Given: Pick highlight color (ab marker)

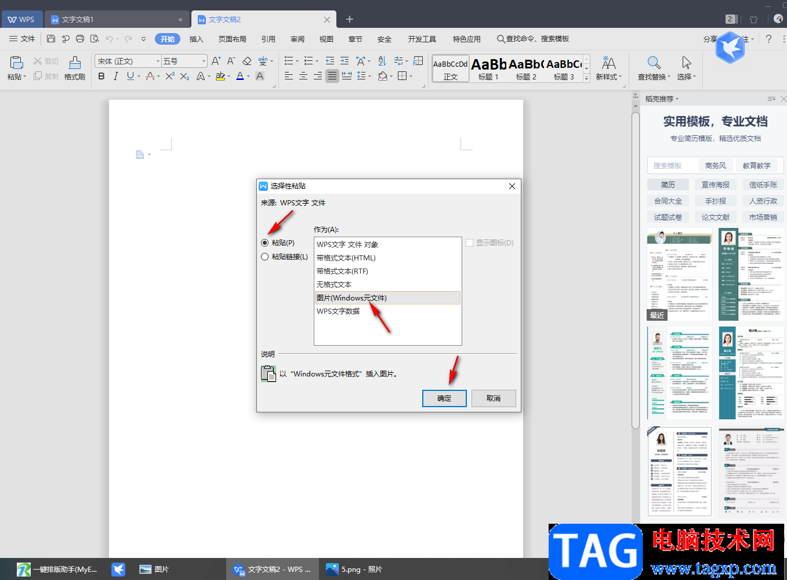Looking at the screenshot, I should (220, 76).
